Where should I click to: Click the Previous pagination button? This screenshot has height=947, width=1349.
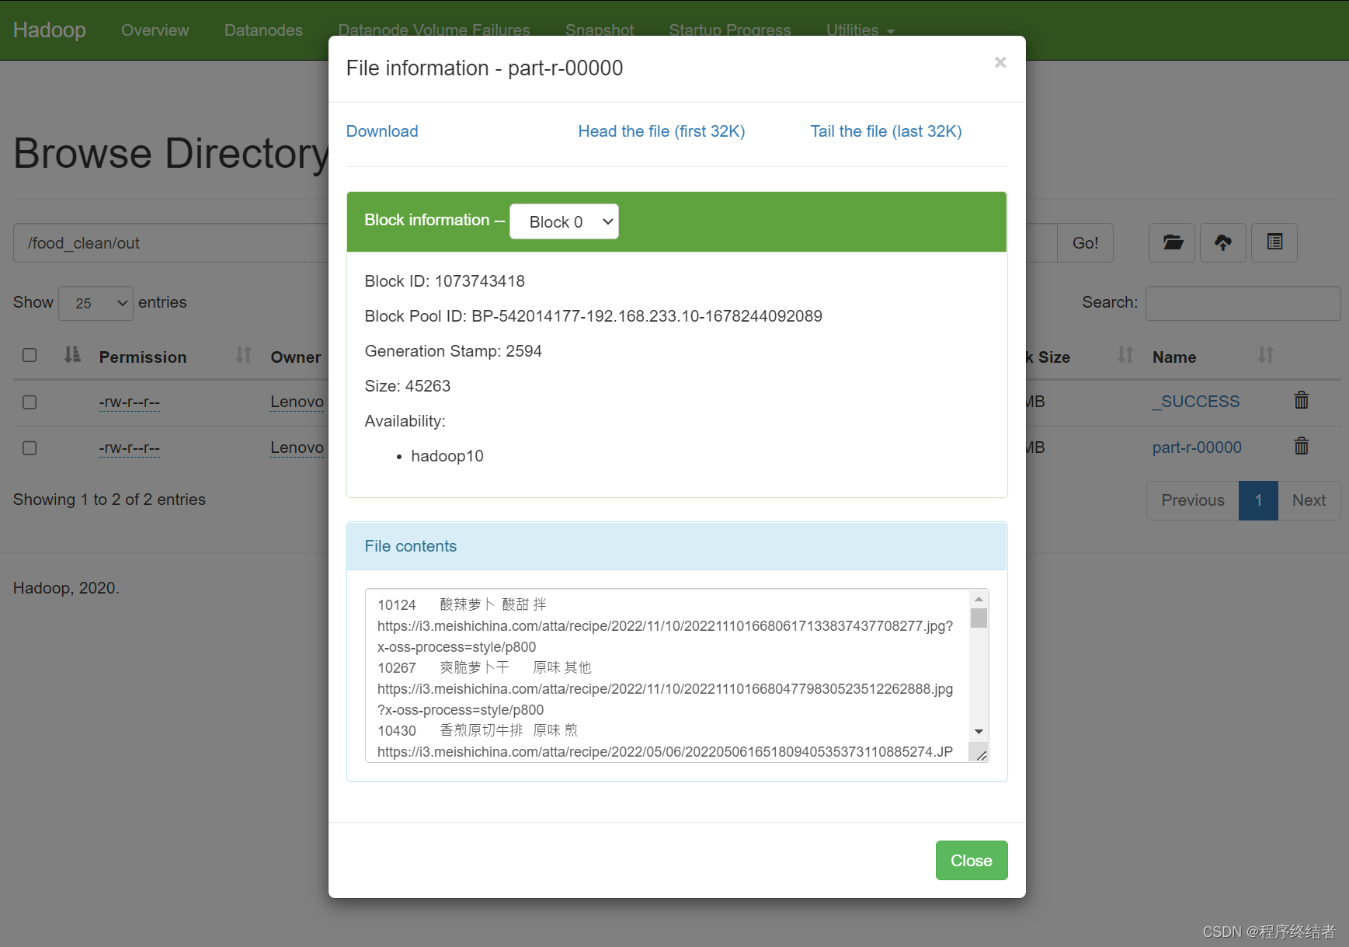point(1193,500)
